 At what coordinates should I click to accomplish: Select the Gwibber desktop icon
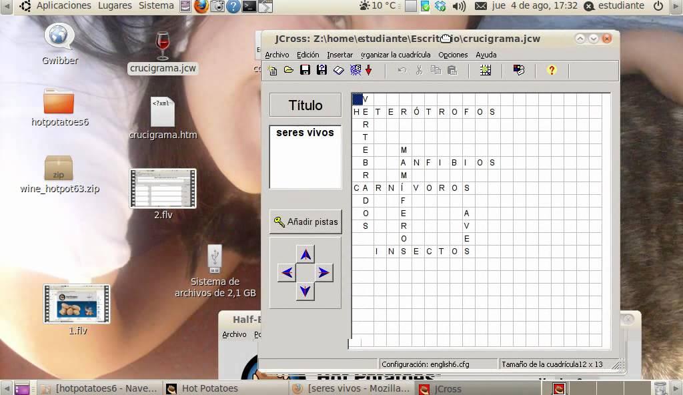pyautogui.click(x=59, y=45)
